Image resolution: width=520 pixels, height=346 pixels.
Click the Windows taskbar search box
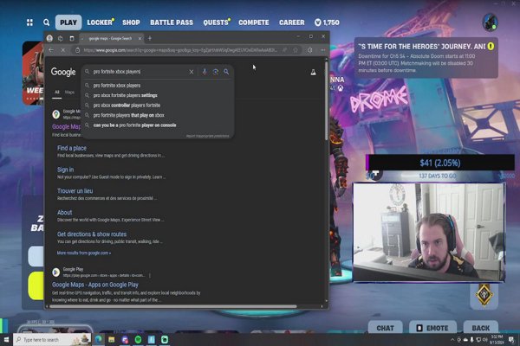coord(52,340)
